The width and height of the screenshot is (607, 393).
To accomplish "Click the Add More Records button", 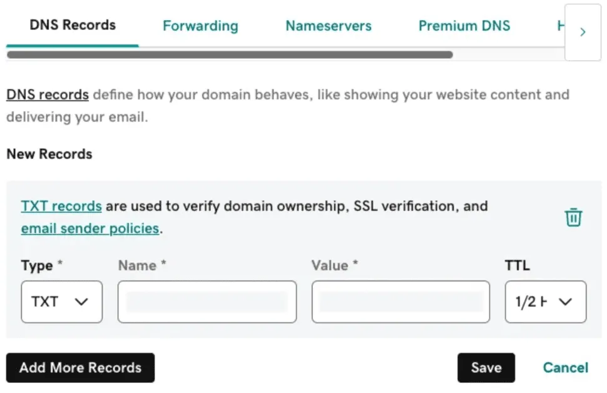I will [x=80, y=367].
